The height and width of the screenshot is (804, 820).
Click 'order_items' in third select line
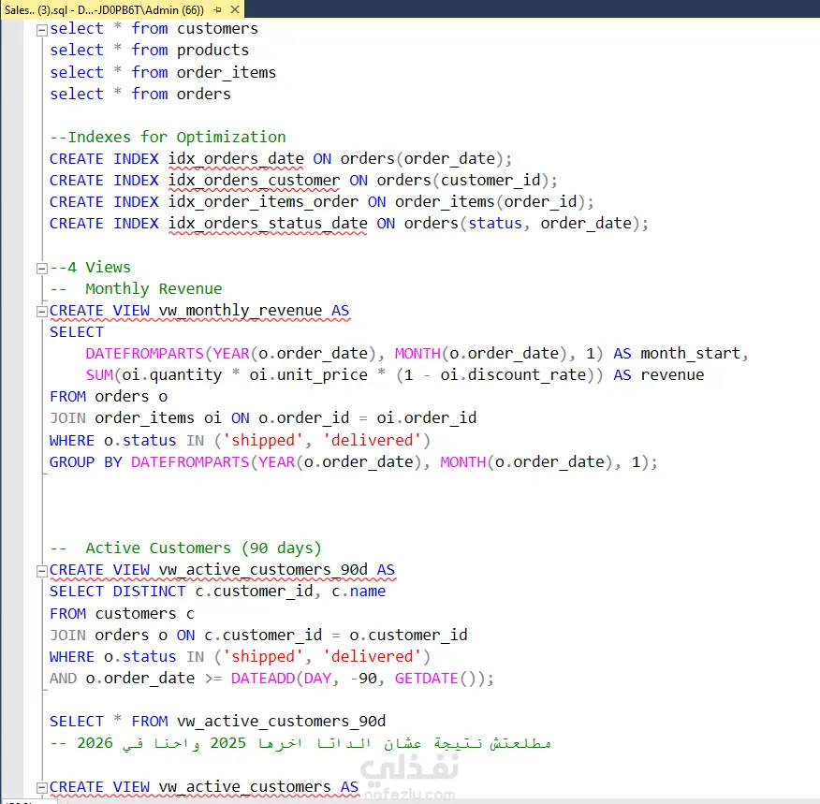227,72
